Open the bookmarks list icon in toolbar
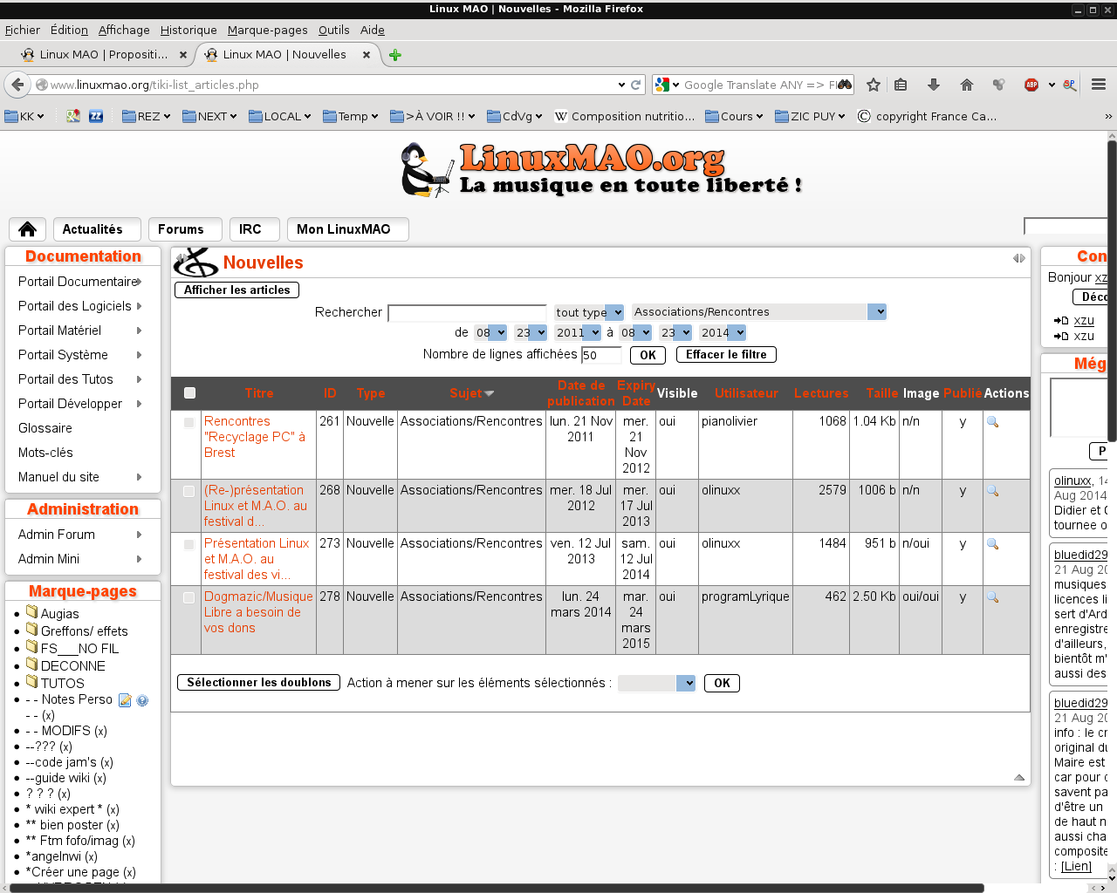 901,85
